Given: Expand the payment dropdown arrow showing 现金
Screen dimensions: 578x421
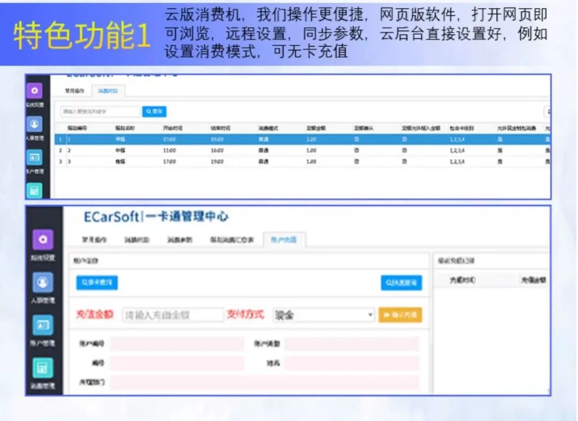Looking at the screenshot, I should pos(371,315).
